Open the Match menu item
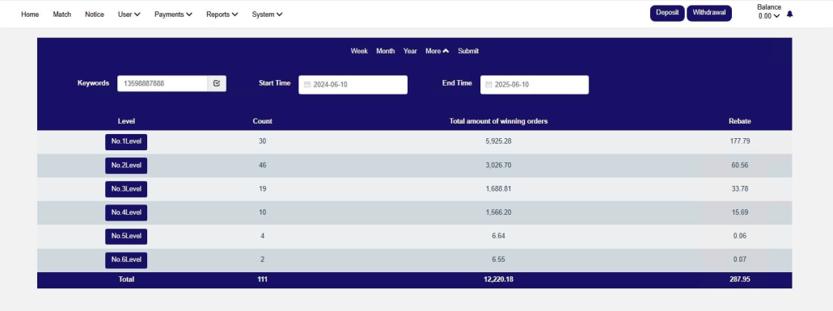Viewport: 833px width, 311px height. click(61, 15)
